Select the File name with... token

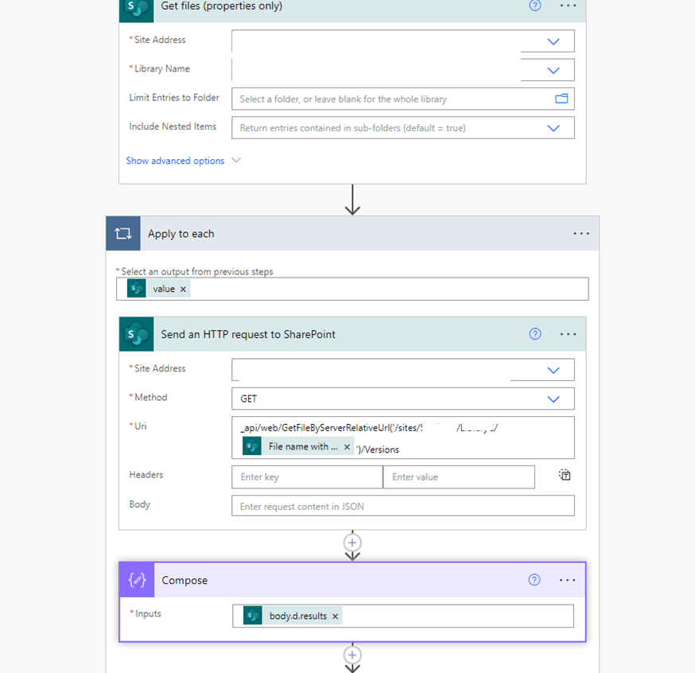coord(298,446)
